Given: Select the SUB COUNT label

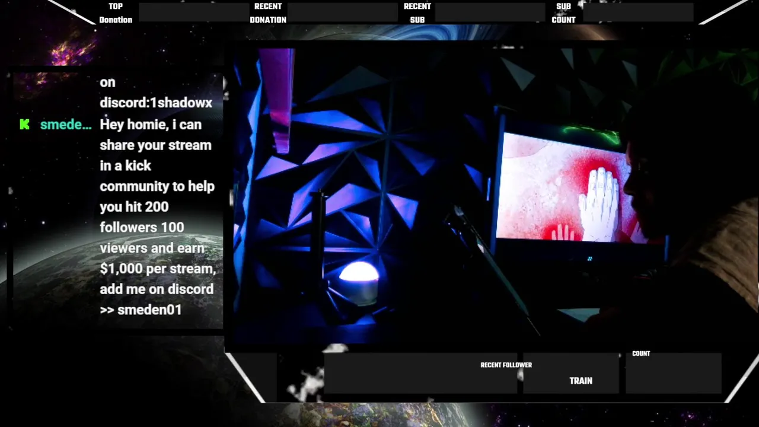Looking at the screenshot, I should click(x=563, y=13).
